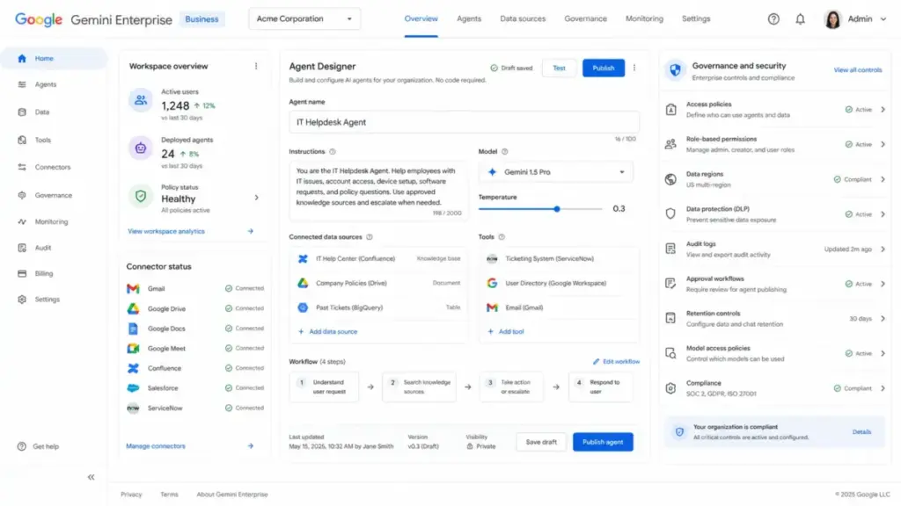
Task: Click the Governance shield icon in the sidebar
Action: (22, 195)
